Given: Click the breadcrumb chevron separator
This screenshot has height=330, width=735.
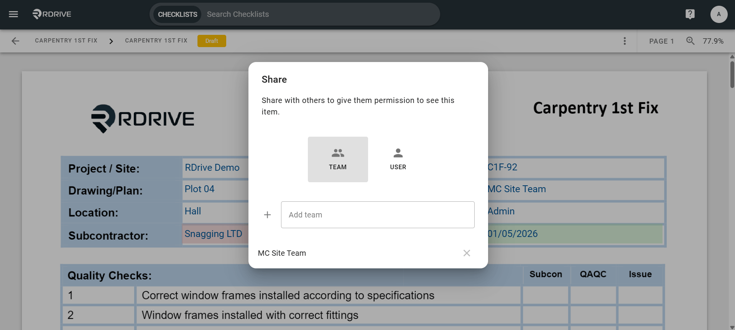Looking at the screenshot, I should [x=111, y=41].
